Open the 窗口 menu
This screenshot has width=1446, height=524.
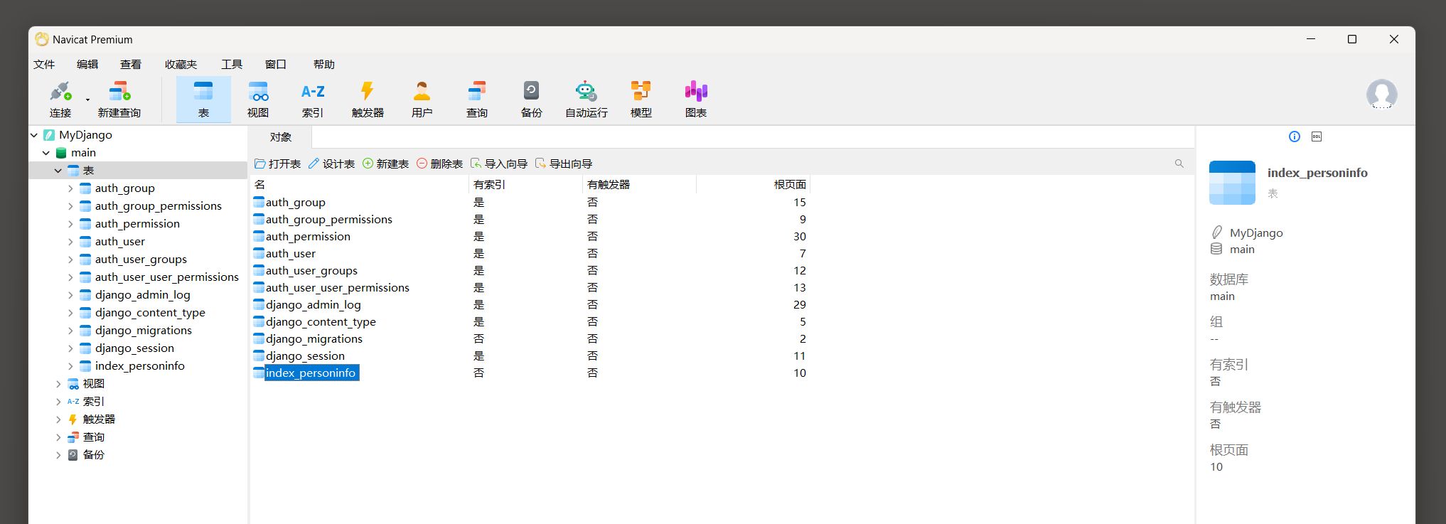pyautogui.click(x=276, y=65)
